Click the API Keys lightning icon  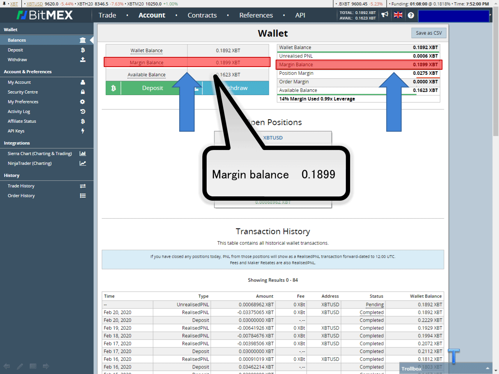click(x=83, y=131)
